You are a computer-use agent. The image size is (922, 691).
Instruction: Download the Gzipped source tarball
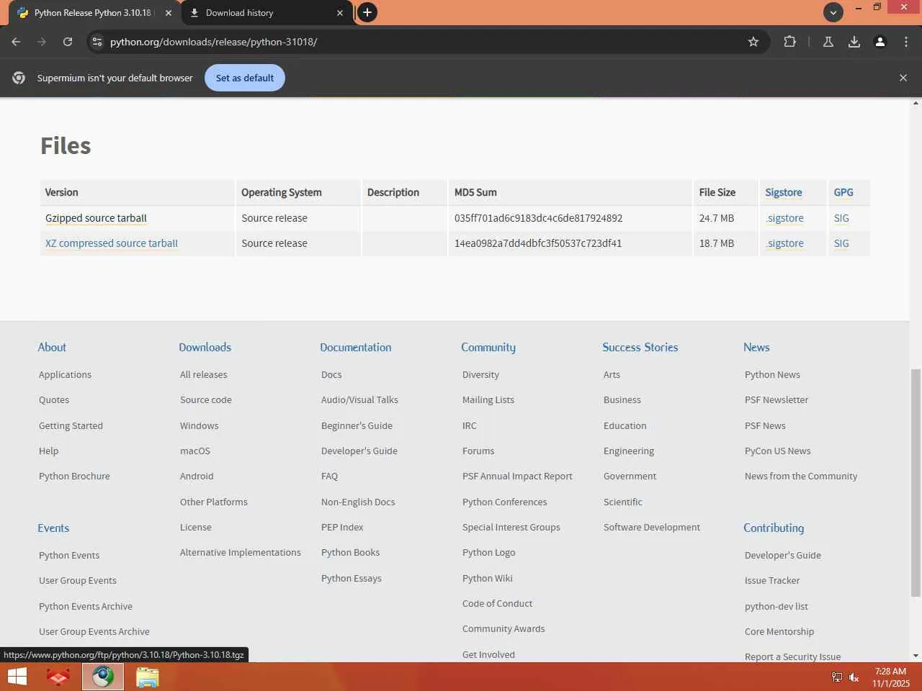pyautogui.click(x=96, y=218)
